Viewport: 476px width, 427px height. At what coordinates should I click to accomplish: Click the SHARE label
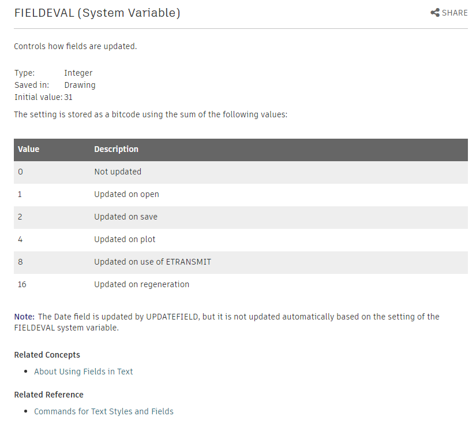coord(455,13)
